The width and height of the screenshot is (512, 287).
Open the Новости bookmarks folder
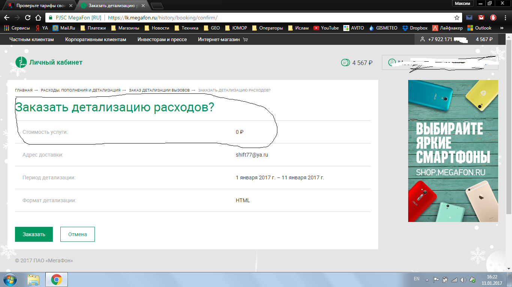point(157,28)
